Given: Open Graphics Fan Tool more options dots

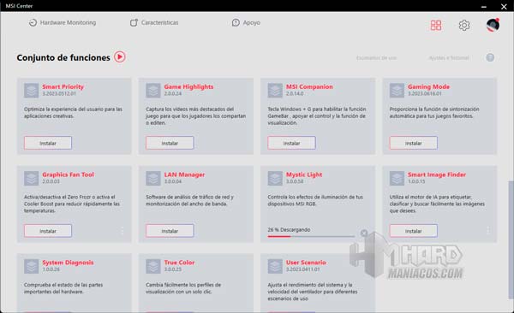Looking at the screenshot, I should pos(123,231).
